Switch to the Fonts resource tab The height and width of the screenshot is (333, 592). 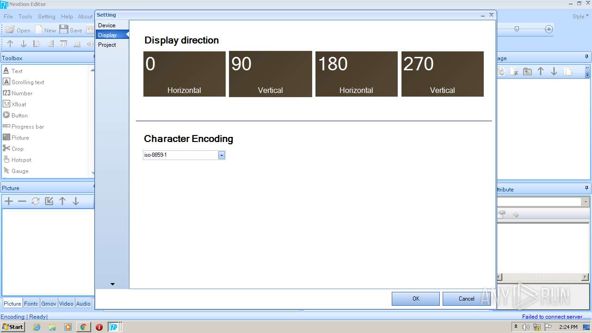tap(31, 303)
